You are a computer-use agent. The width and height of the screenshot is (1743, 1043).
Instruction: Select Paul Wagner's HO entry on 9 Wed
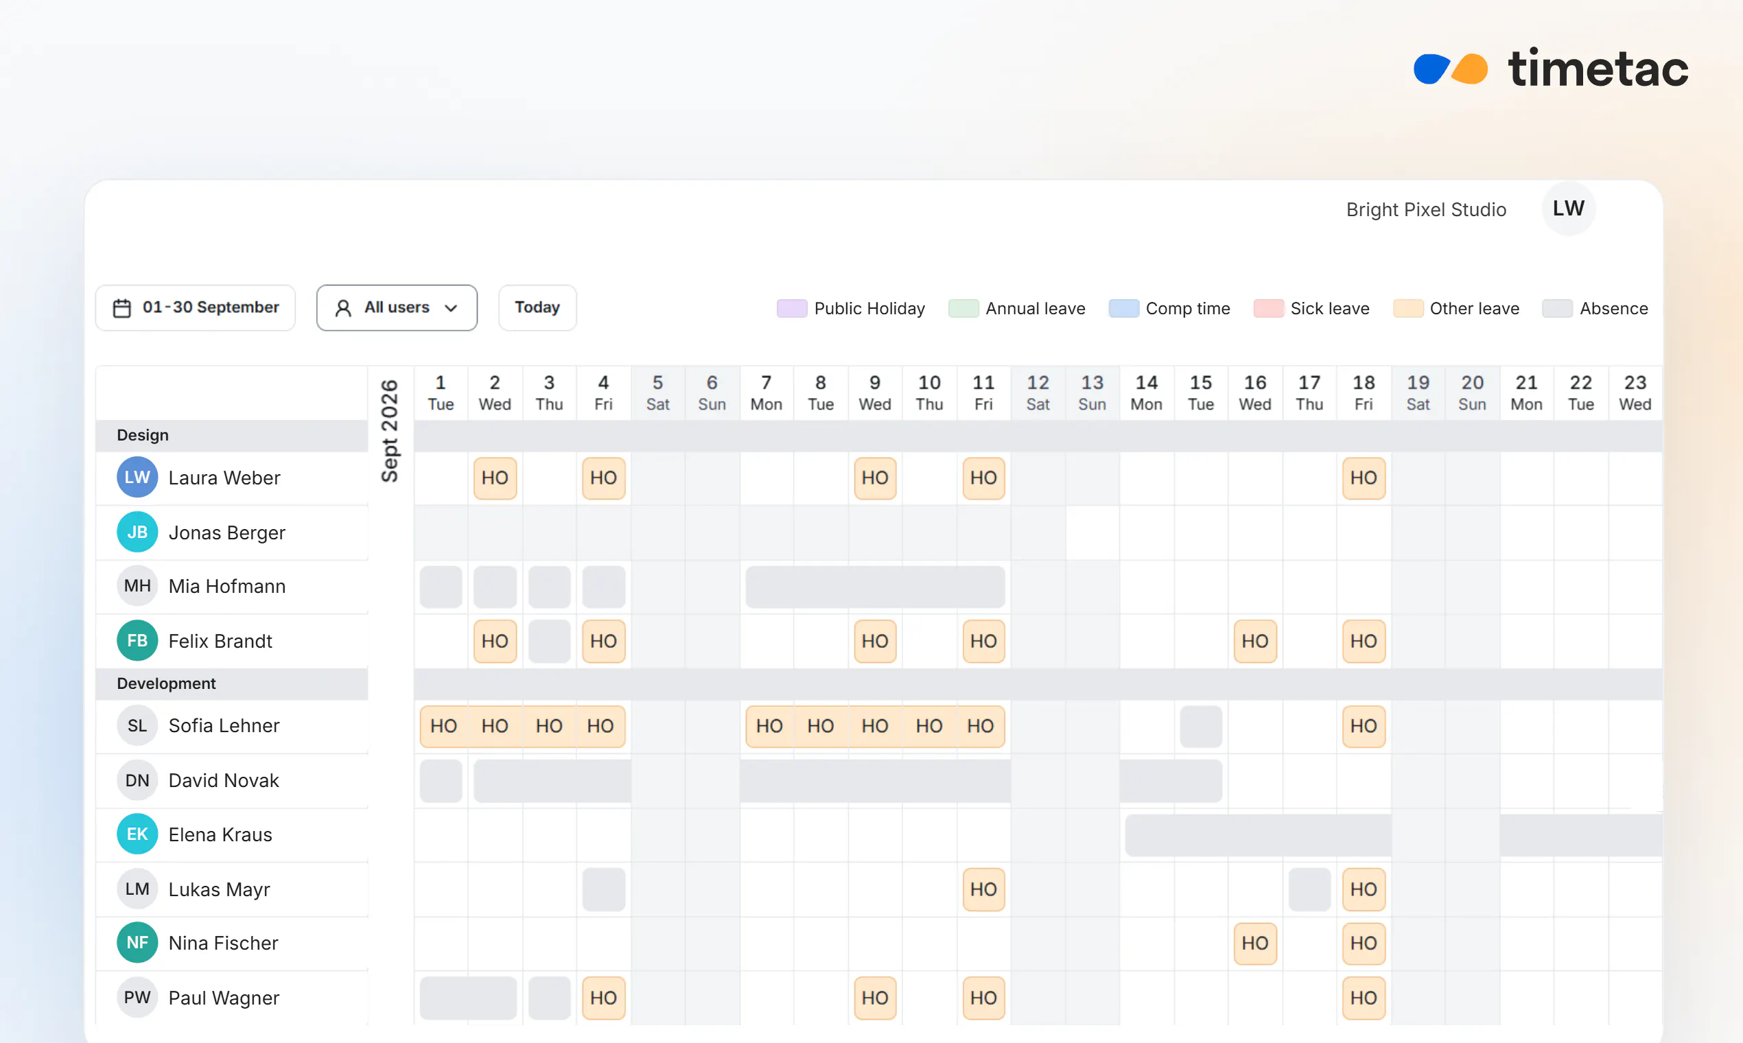[874, 998]
